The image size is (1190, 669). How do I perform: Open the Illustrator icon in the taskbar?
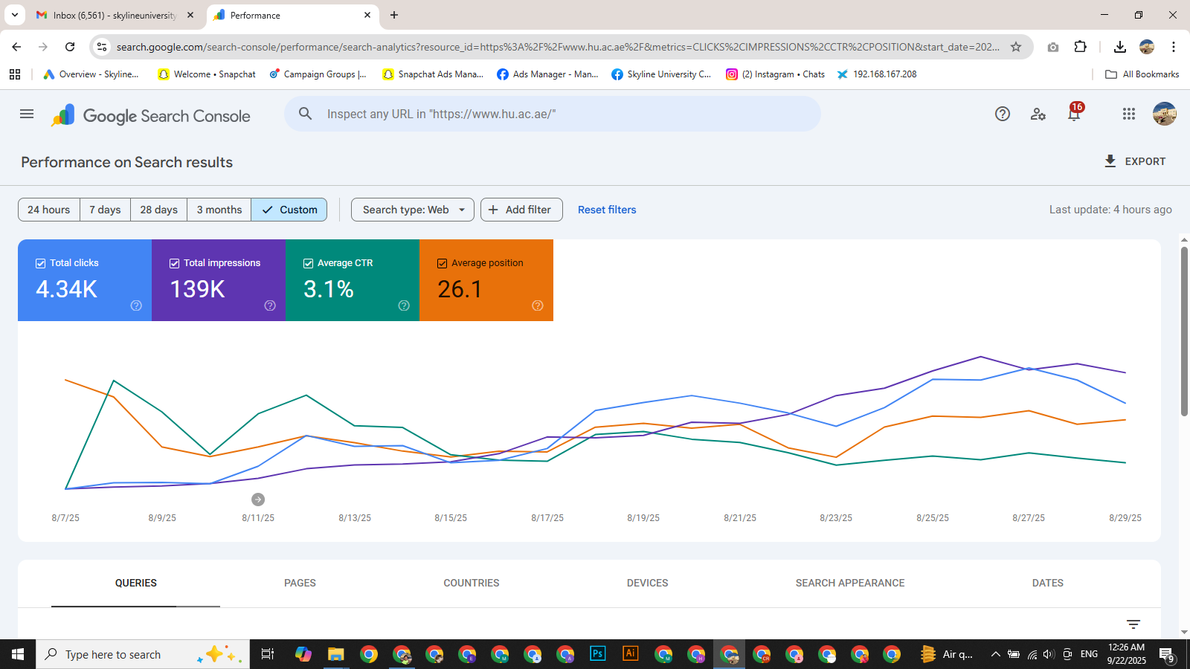tap(630, 654)
